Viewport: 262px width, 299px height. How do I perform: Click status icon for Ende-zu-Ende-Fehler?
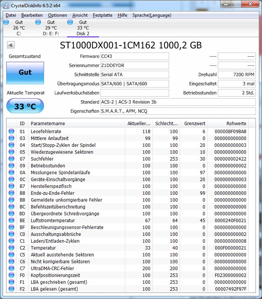[x=11, y=193]
